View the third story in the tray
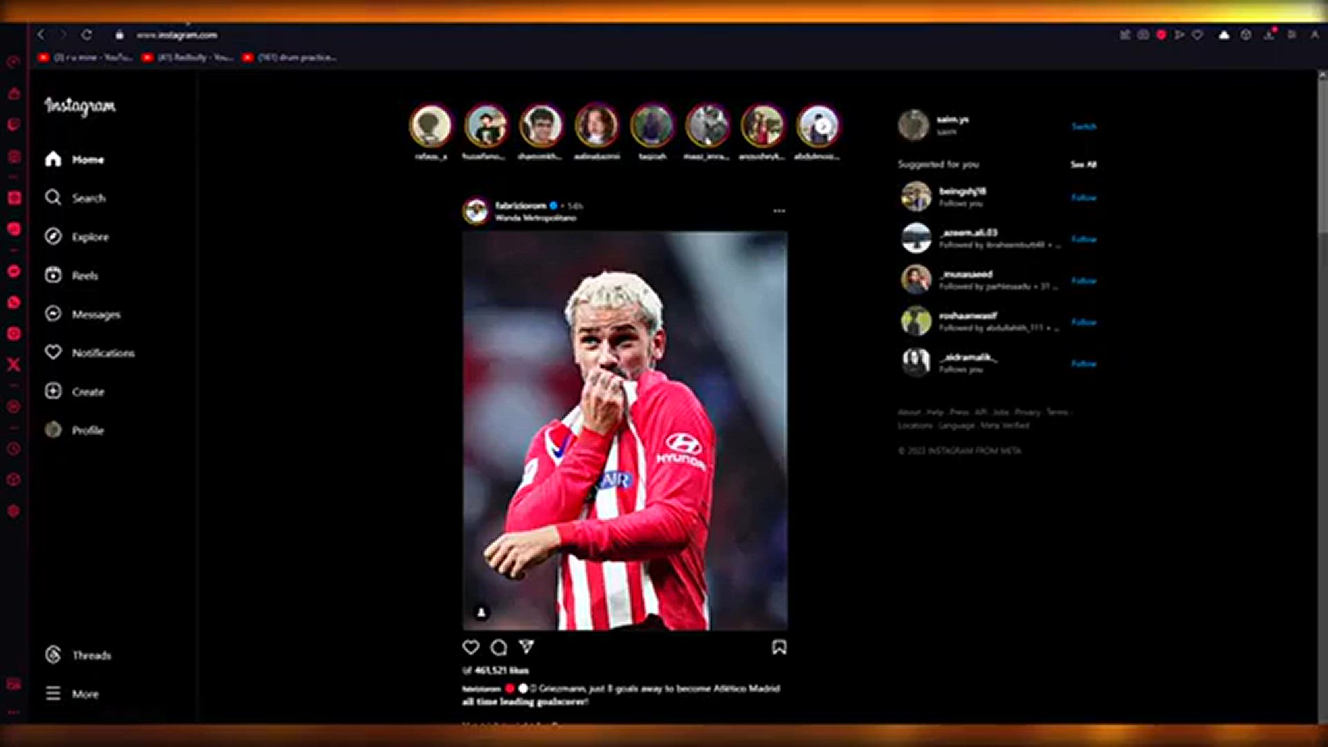Viewport: 1328px width, 747px height. [542, 126]
